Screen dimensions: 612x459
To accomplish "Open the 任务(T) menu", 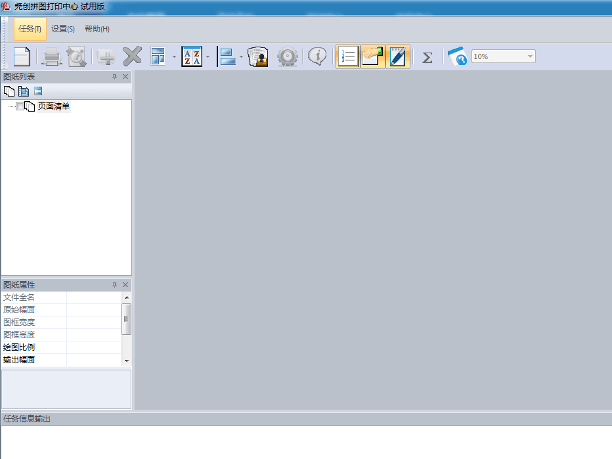I will [30, 29].
